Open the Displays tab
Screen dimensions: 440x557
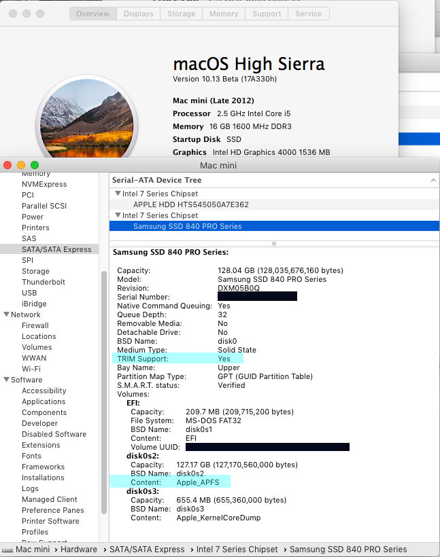(138, 14)
